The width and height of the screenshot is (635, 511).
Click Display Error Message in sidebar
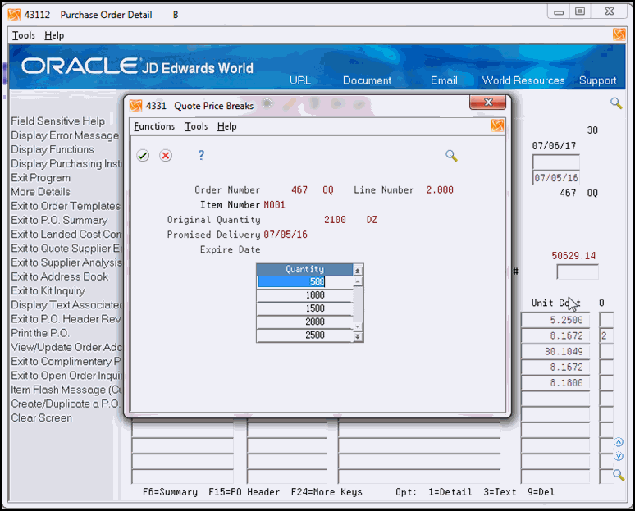click(x=65, y=135)
